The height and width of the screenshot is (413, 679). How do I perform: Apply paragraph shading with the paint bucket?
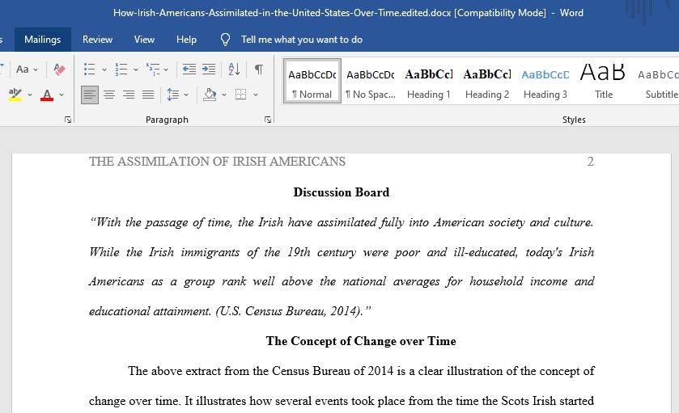(x=210, y=95)
